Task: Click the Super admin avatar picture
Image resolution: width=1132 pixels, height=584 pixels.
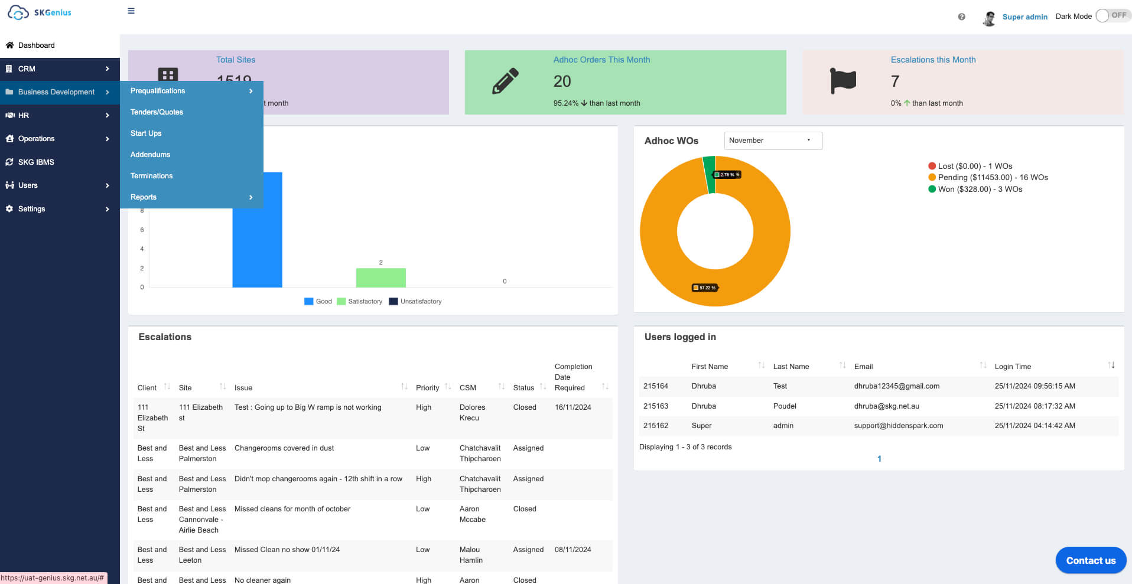Action: click(x=989, y=18)
